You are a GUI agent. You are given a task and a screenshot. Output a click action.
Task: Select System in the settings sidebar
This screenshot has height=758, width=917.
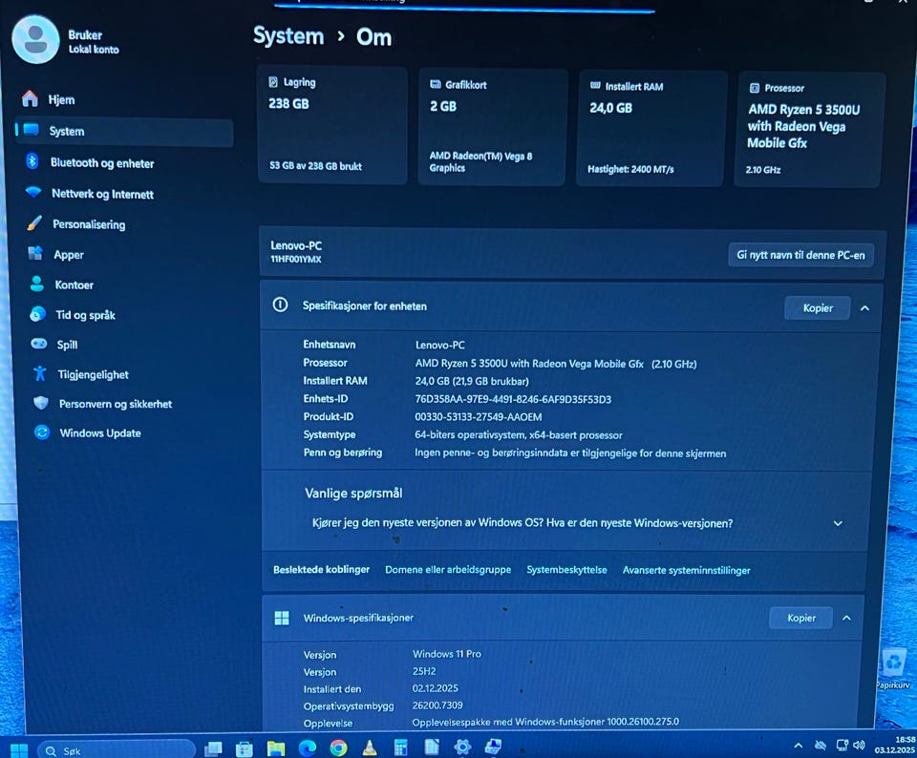124,132
